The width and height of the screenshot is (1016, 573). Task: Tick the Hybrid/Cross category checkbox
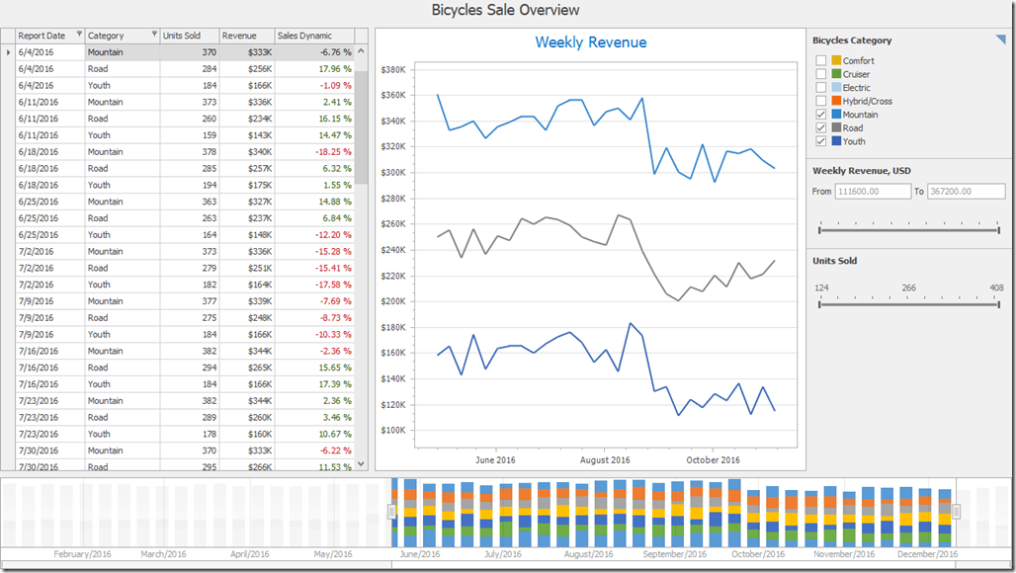click(821, 101)
